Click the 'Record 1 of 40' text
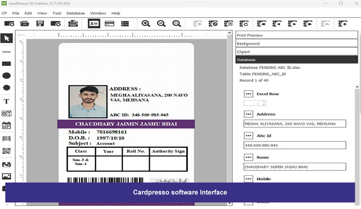The image size is (361, 209). 254,81
